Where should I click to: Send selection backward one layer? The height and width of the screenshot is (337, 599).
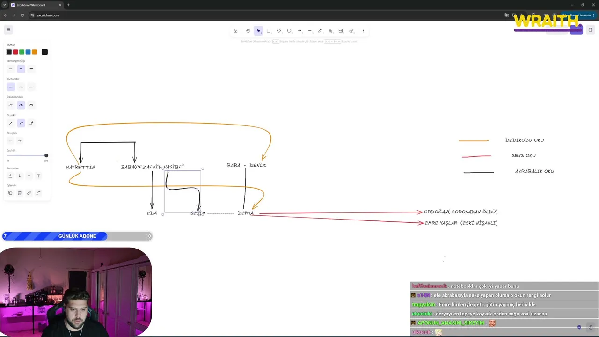pyautogui.click(x=20, y=176)
